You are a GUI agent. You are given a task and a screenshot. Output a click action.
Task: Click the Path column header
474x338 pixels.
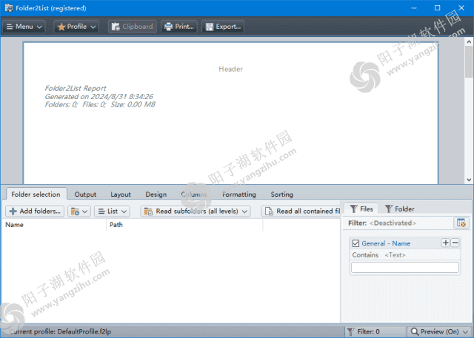184,225
